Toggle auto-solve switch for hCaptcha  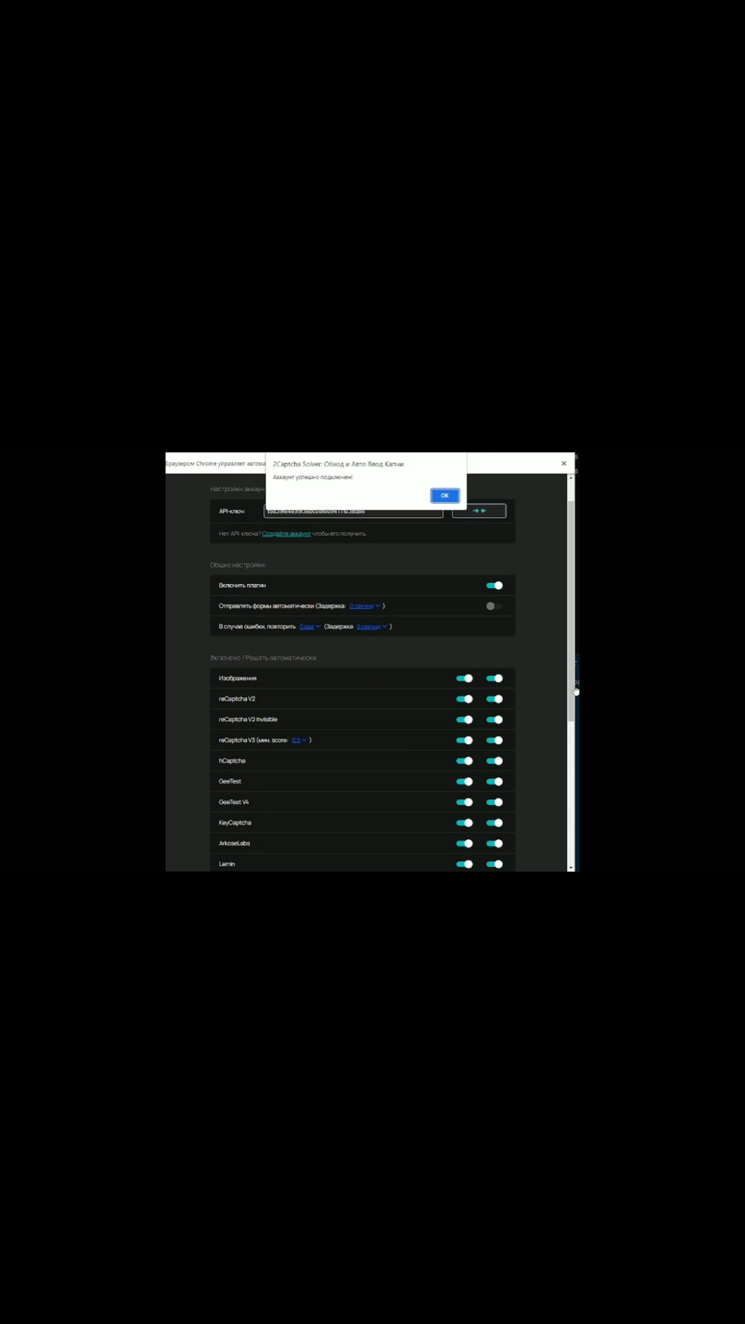point(495,761)
